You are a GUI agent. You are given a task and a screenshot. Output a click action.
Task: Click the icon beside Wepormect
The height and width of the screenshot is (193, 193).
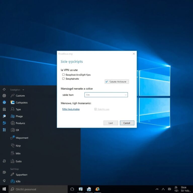click(13, 137)
